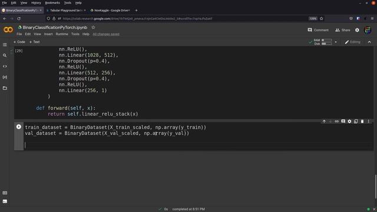Open the RAM and Disk runtime dropdown arrow
This screenshot has height=212, width=377.
(x=336, y=42)
